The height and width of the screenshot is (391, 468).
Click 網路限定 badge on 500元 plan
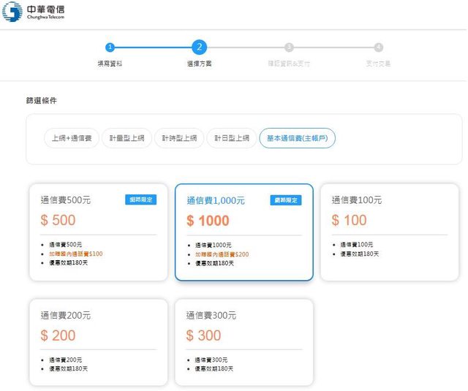pos(140,200)
